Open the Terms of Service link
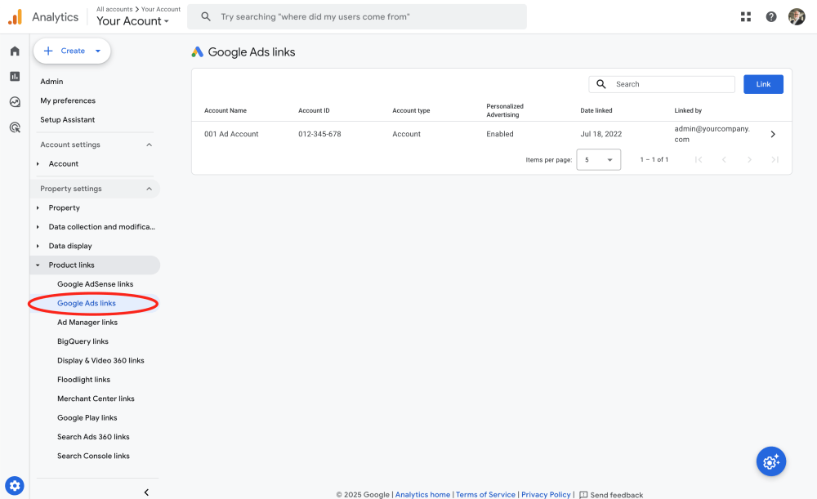The height and width of the screenshot is (499, 817). [485, 494]
